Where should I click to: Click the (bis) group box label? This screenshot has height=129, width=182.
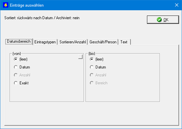[92, 54]
